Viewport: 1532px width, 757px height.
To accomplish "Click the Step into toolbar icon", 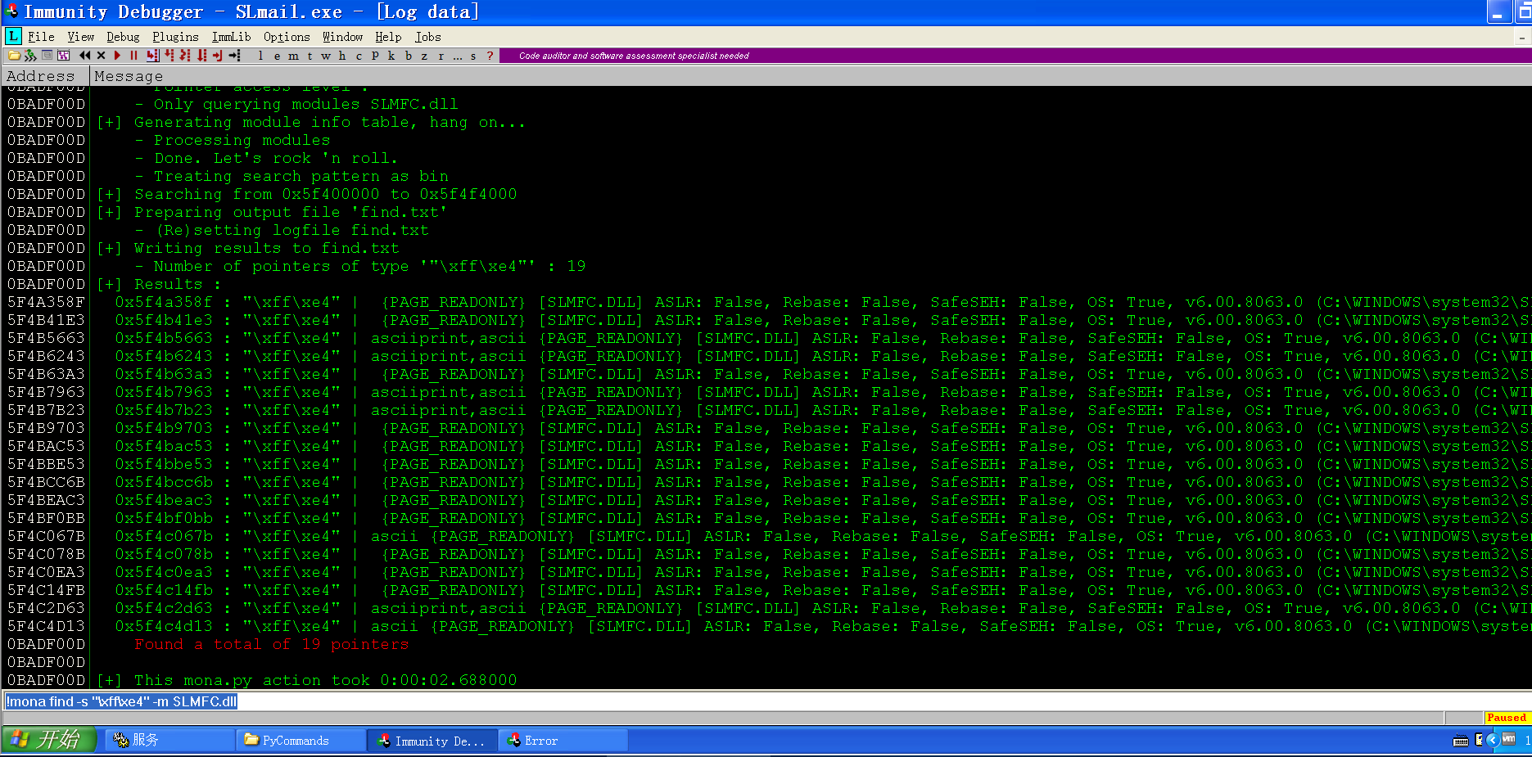I will (153, 56).
